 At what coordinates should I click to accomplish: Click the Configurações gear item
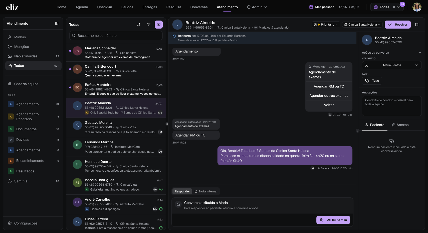33,223
